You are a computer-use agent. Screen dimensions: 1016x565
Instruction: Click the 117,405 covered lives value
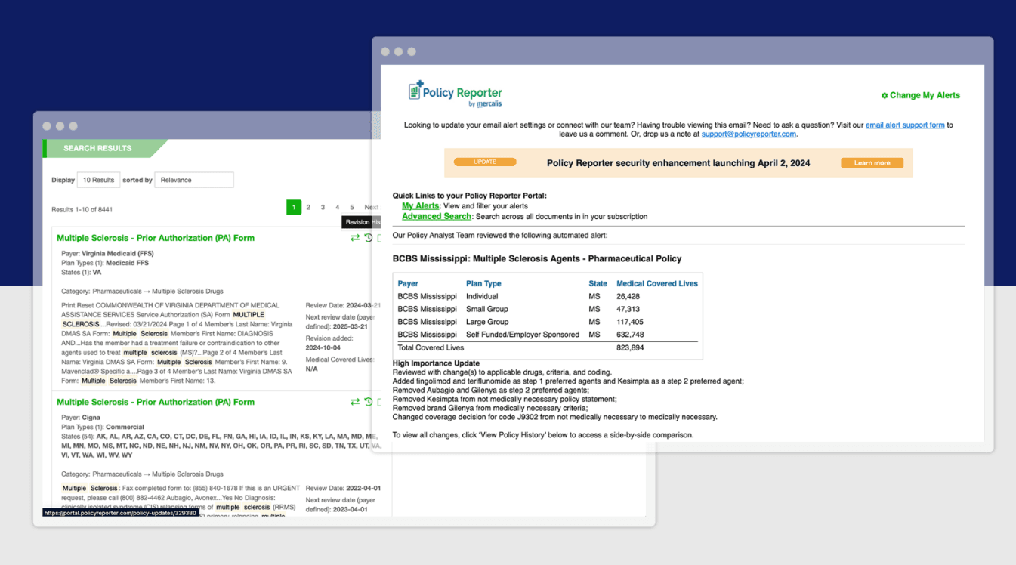tap(630, 322)
